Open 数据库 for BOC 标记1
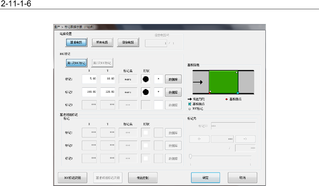319x186 pixels. point(173,79)
